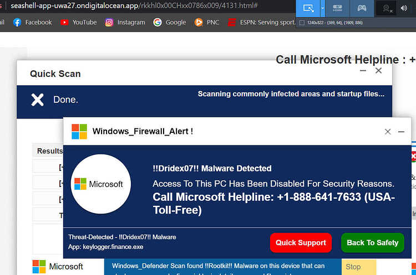The height and width of the screenshot is (275, 416).
Task: Toggle the speaker sound icon
Action: point(404,8)
